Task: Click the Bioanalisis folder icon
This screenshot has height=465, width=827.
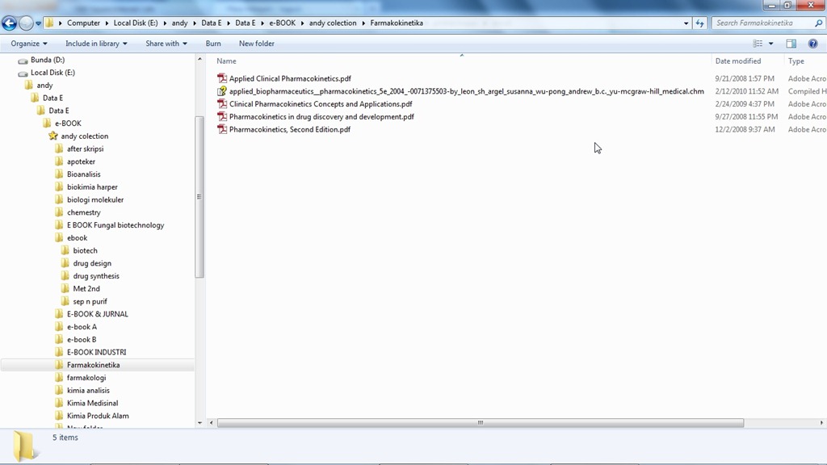Action: coord(59,174)
